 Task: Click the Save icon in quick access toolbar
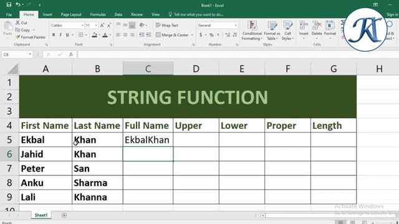click(9, 4)
